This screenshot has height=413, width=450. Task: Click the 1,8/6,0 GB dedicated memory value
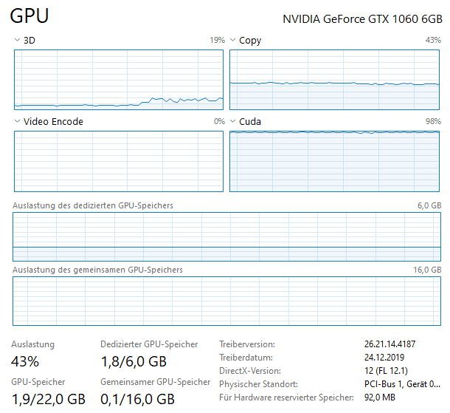pyautogui.click(x=134, y=362)
